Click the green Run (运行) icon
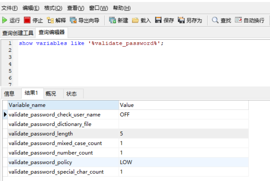The width and height of the screenshot is (270, 181). click(x=5, y=20)
